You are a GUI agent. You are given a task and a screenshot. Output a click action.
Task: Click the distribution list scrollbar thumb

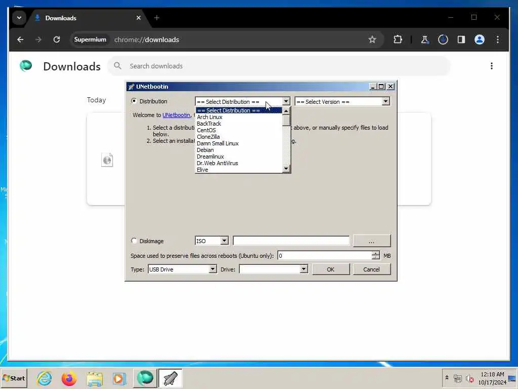pyautogui.click(x=286, y=121)
